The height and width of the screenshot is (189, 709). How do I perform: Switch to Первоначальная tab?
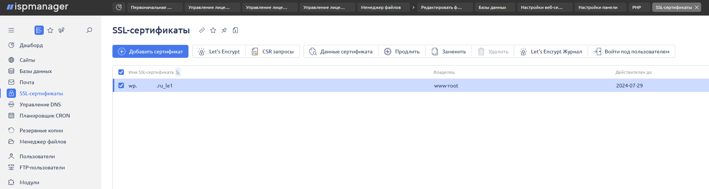click(x=155, y=7)
